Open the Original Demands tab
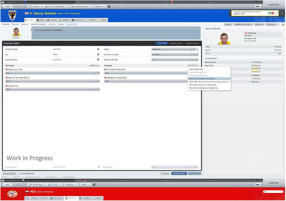Screen dimensions: 286x201 click(x=193, y=43)
